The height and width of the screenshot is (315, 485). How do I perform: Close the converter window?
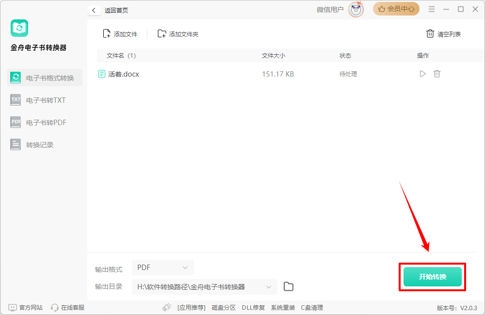click(x=475, y=9)
